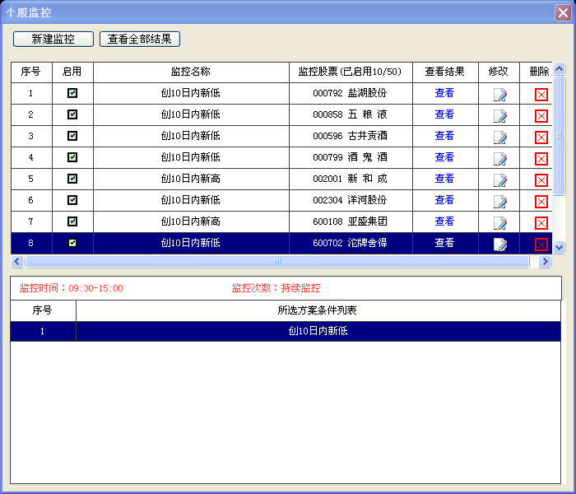Select condition row 创10日内新低 in lower list
Screen dimensions: 576x494
tap(318, 331)
